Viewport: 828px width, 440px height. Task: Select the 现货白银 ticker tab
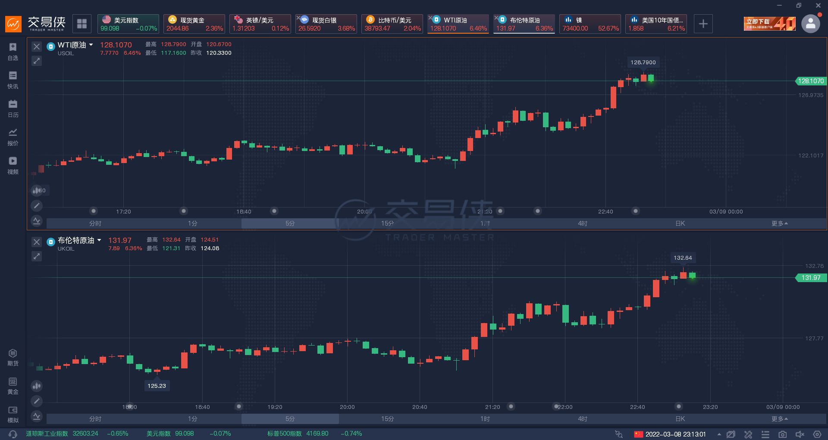coord(326,24)
